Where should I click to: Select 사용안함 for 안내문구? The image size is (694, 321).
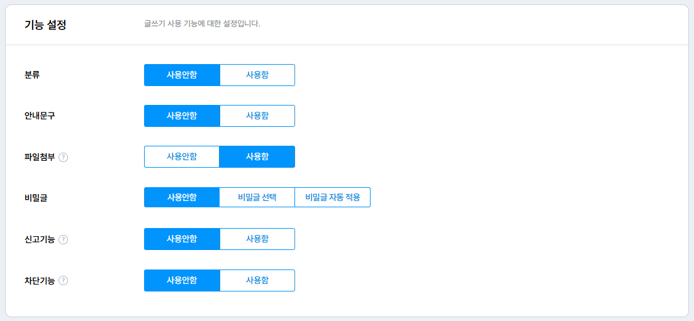(x=182, y=116)
